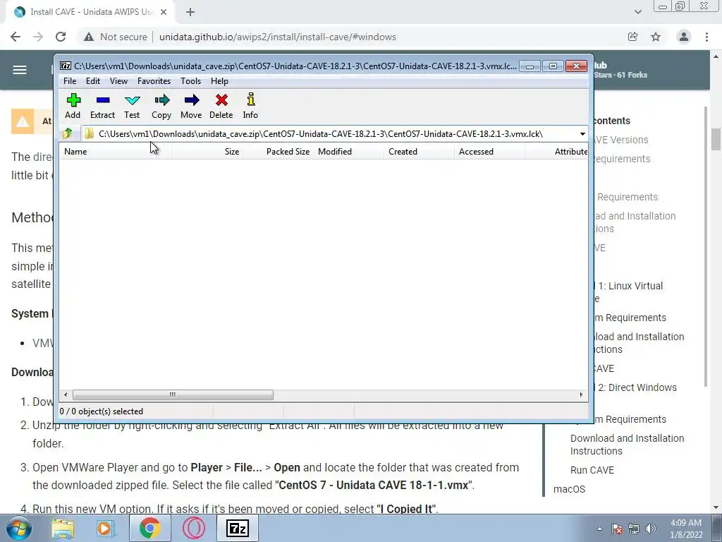Image resolution: width=722 pixels, height=542 pixels.
Task: Open the Info properties icon
Action: [250, 106]
